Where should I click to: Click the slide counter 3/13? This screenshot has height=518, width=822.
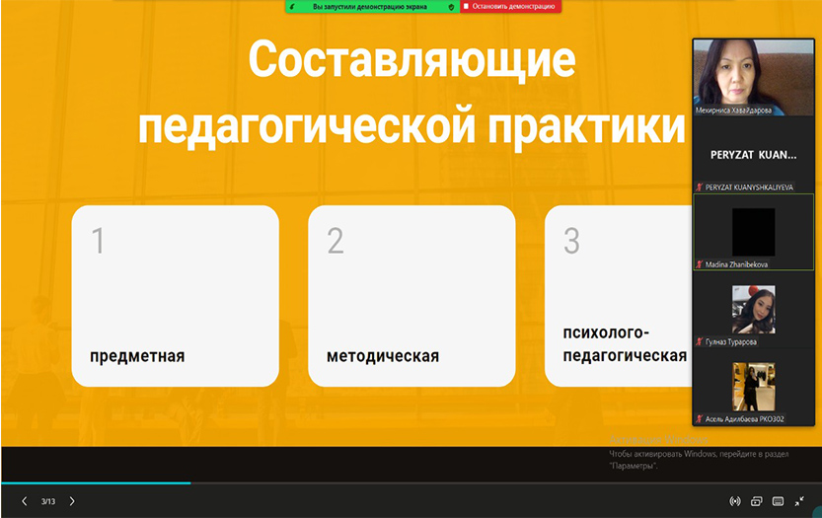[48, 501]
